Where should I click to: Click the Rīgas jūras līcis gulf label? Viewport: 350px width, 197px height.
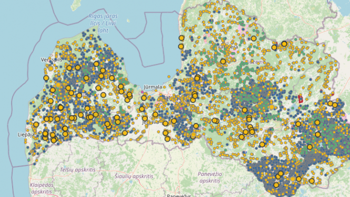click(x=103, y=23)
